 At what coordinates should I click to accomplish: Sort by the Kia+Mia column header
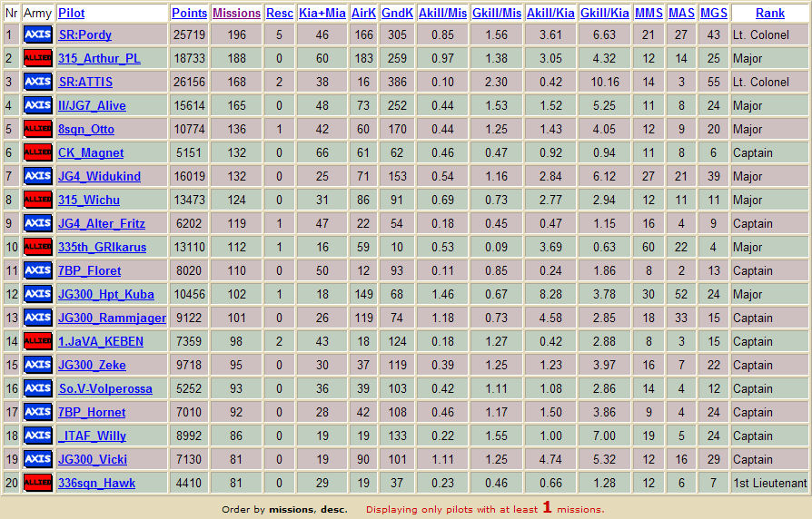[x=322, y=13]
